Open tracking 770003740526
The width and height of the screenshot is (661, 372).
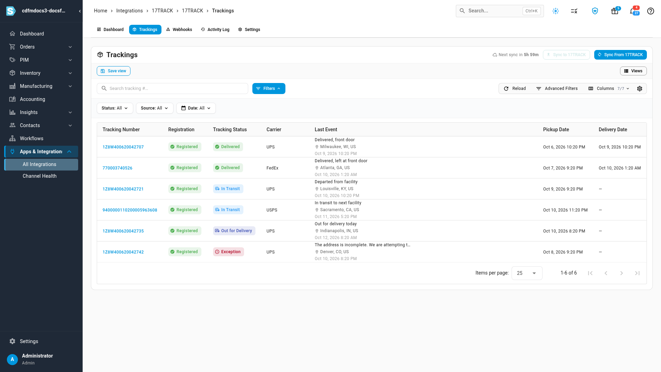pos(117,168)
